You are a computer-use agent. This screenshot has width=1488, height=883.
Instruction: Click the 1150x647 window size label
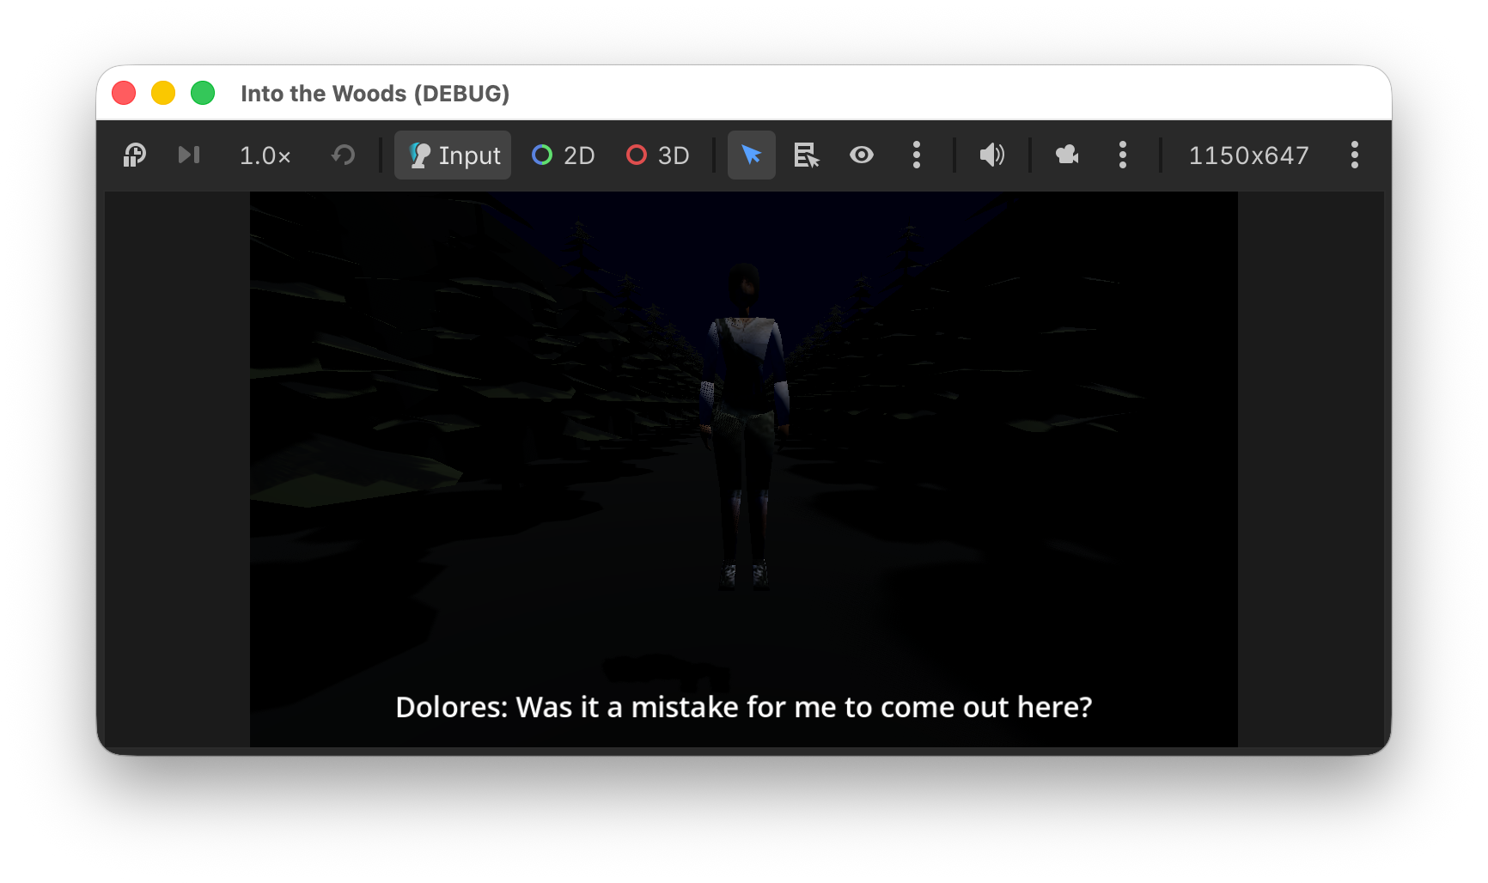coord(1248,155)
